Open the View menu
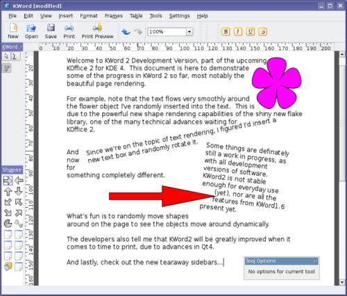Image resolution: width=347 pixels, height=296 pixels. (46, 16)
